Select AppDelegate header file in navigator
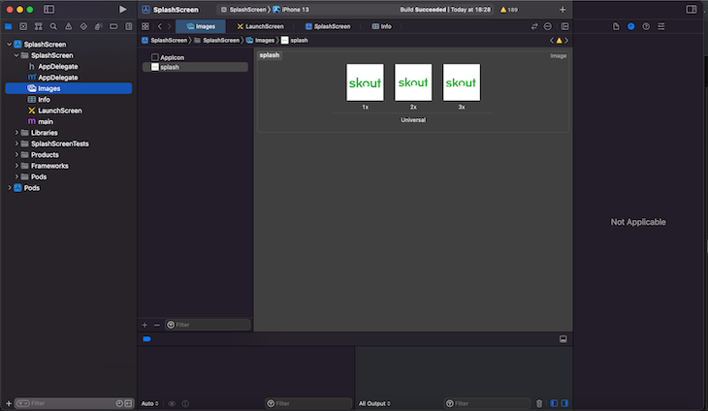Viewport: 708px width, 411px height. click(x=57, y=66)
